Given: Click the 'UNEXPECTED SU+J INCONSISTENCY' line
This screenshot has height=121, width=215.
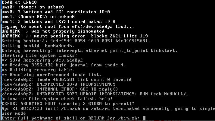Looking at the screenshot, I should point(58,84).
